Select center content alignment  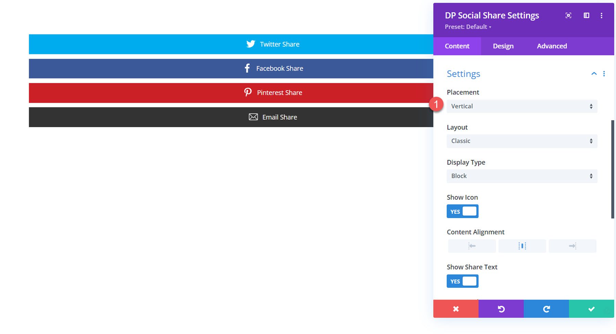point(522,245)
